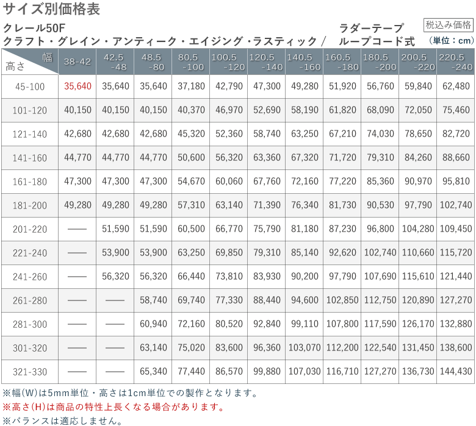
Task: Click the 48.5-80 width column header
Action: [x=153, y=62]
